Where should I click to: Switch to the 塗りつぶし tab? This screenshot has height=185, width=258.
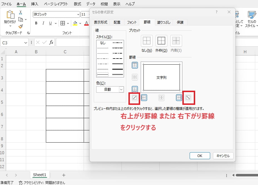(163, 22)
